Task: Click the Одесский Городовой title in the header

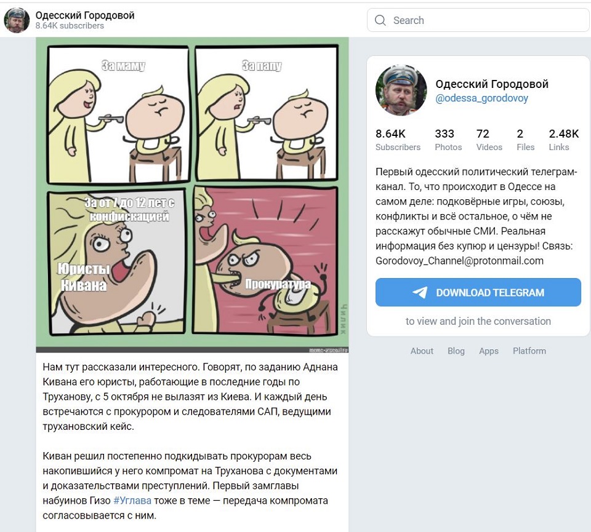Action: point(85,15)
